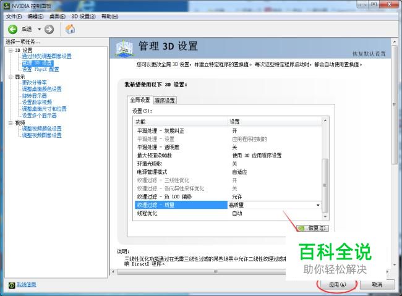Open 调整桌面颜色设置 in the tree

tap(42, 89)
